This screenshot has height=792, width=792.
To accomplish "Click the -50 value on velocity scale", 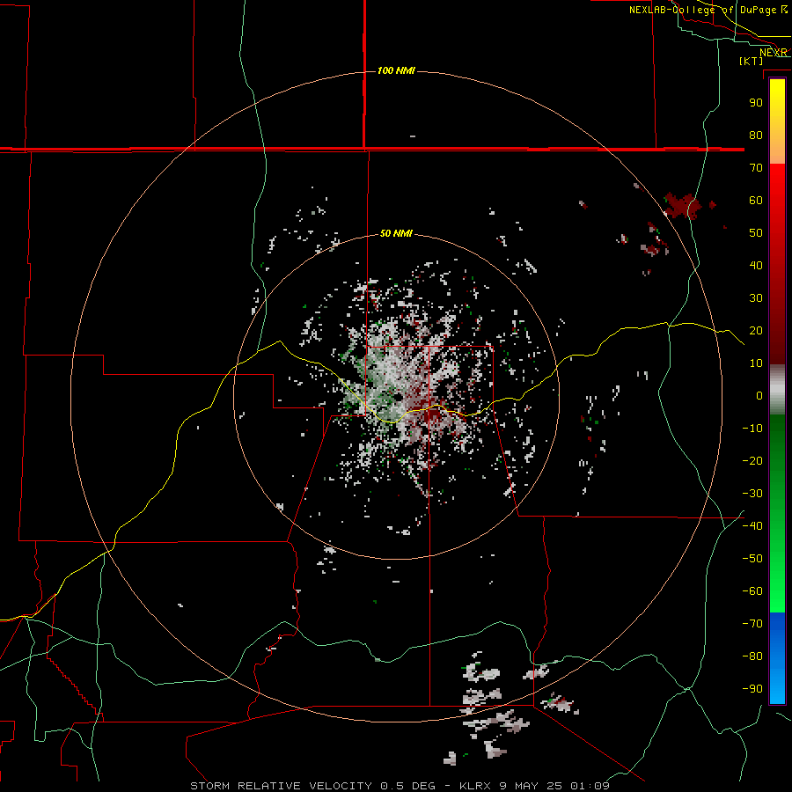I will pos(752,558).
